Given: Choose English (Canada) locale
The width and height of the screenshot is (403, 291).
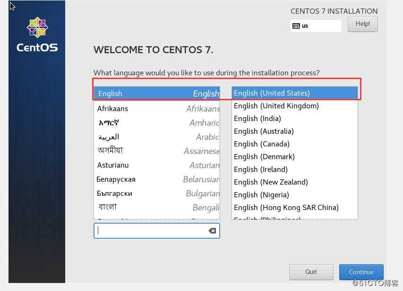Looking at the screenshot, I should (x=294, y=144).
